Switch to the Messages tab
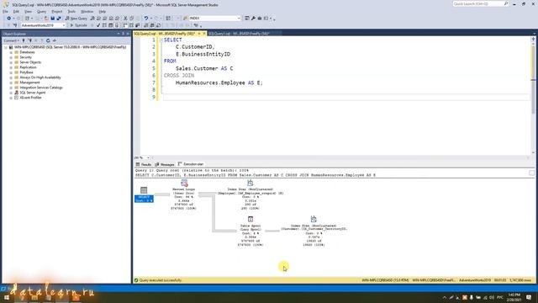This screenshot has height=303, width=538. click(x=165, y=164)
